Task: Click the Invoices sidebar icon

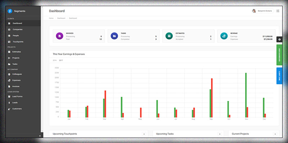Action: pyautogui.click(x=9, y=87)
